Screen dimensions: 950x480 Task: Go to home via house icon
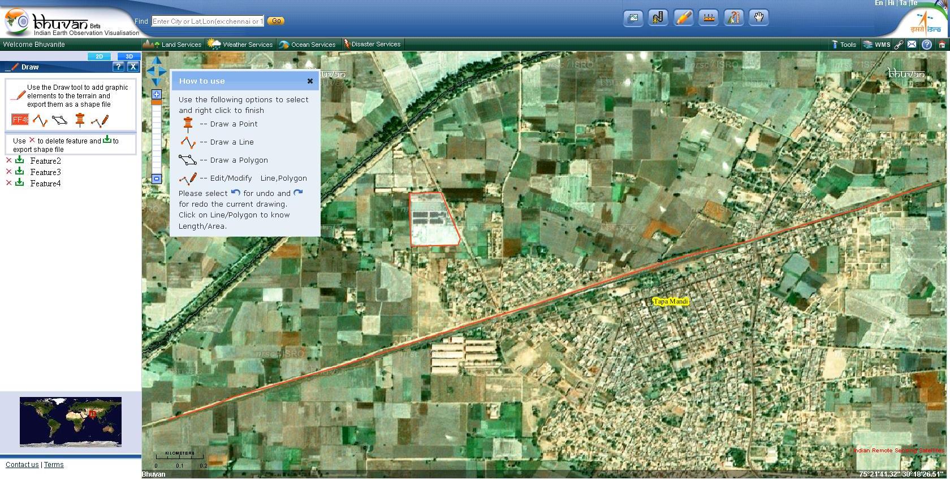coord(942,44)
